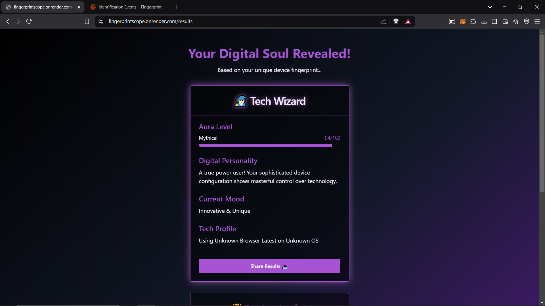Screen dimensions: 545x306
Task: Open the Extensions puzzle icon
Action: (473, 21)
